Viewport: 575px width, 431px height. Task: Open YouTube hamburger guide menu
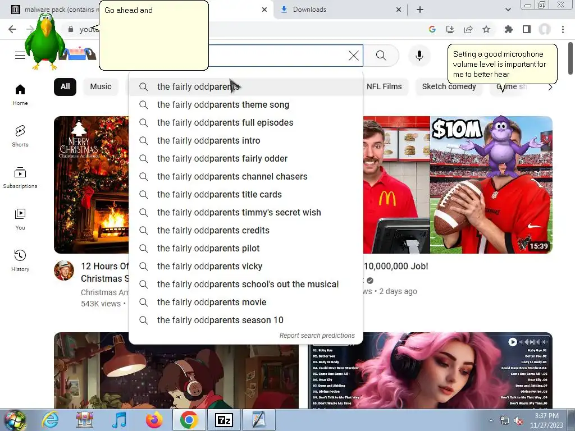click(x=20, y=56)
